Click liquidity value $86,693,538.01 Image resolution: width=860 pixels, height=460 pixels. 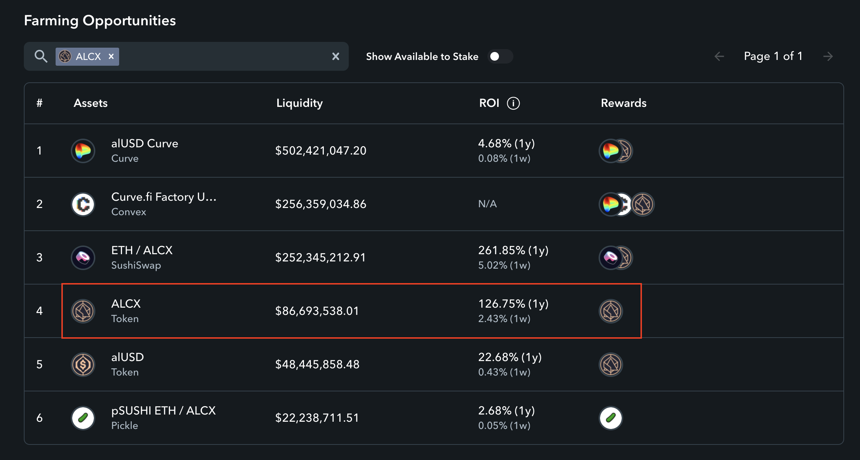[317, 311]
